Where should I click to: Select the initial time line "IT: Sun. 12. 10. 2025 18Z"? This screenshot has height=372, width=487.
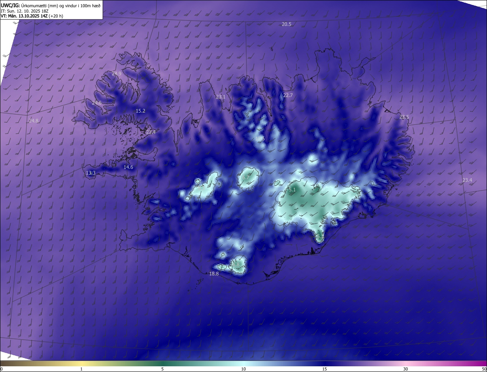[24, 11]
